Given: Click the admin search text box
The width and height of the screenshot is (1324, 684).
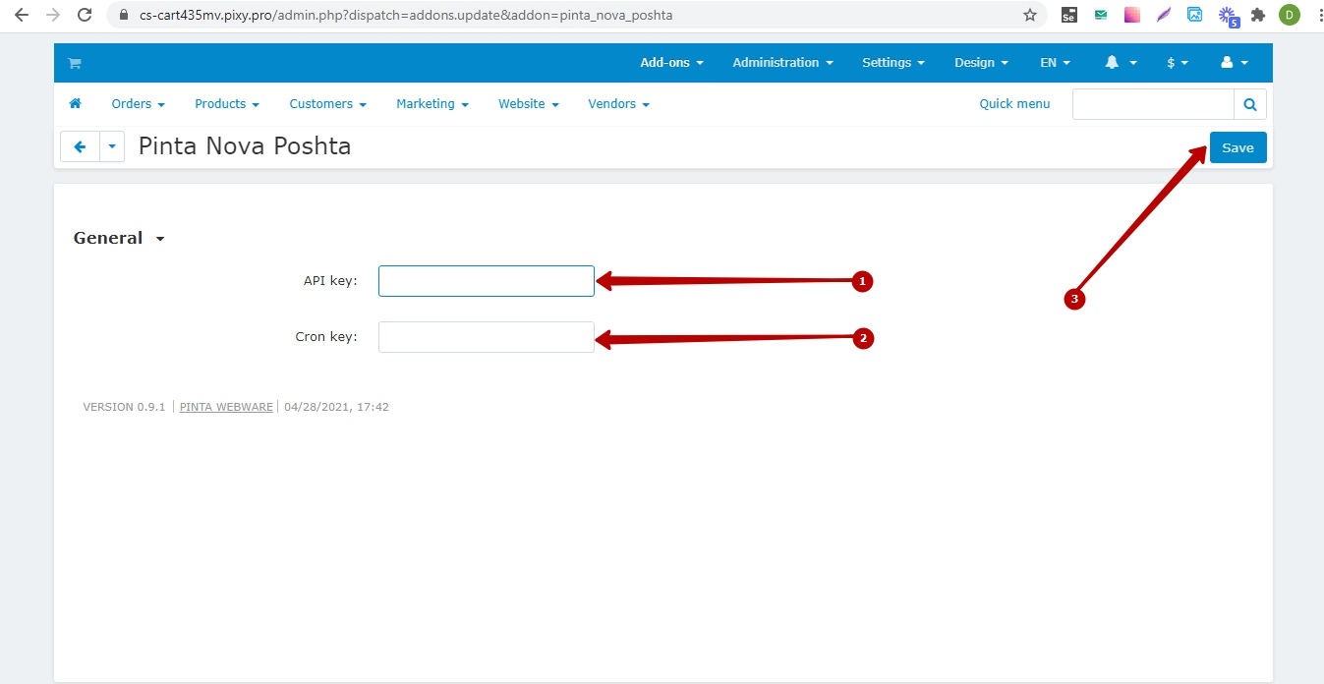Looking at the screenshot, I should coord(1153,104).
